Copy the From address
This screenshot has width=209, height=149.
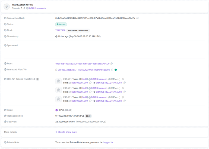[112, 64]
